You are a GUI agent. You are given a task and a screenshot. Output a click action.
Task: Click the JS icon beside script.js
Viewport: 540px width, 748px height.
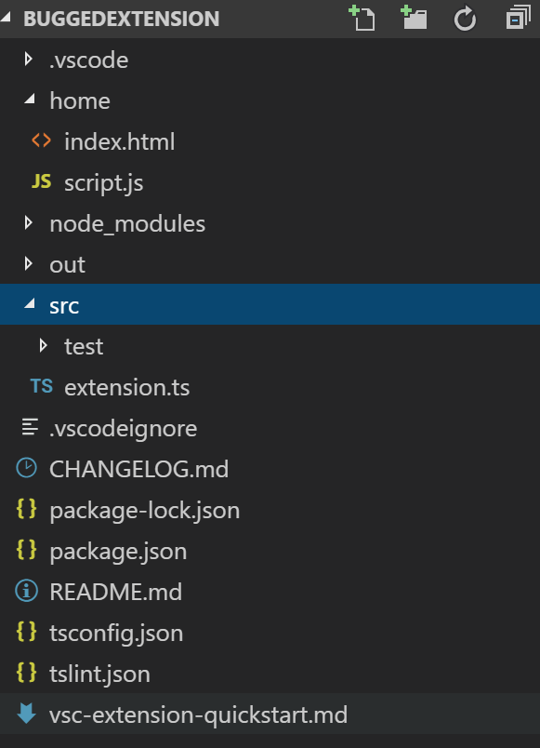tap(39, 182)
